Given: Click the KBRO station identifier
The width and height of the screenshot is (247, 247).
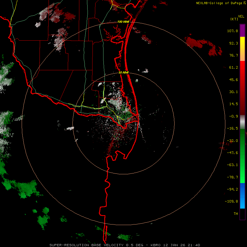Looking at the screenshot, I should (156, 245).
